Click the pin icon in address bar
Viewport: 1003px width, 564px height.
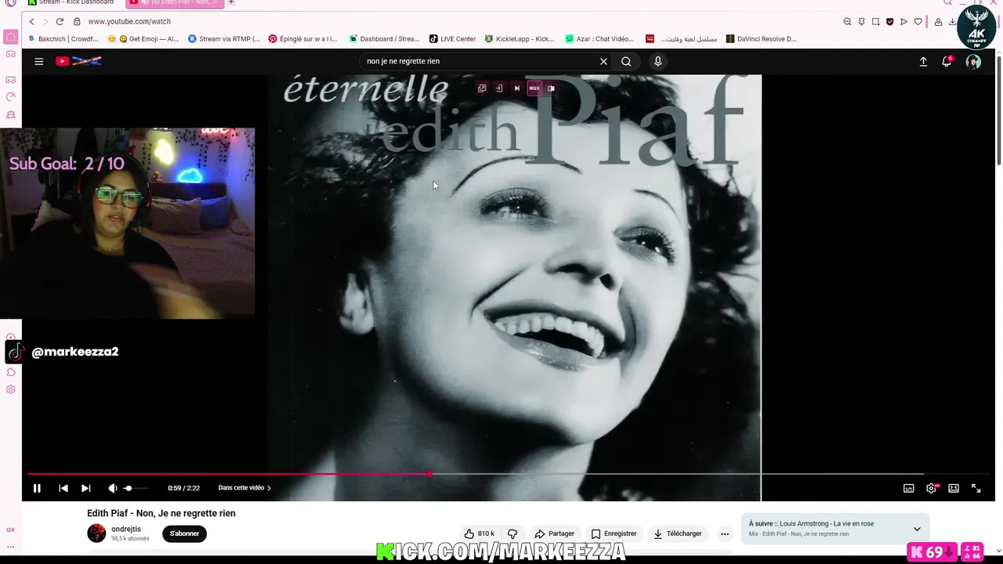[x=861, y=22]
